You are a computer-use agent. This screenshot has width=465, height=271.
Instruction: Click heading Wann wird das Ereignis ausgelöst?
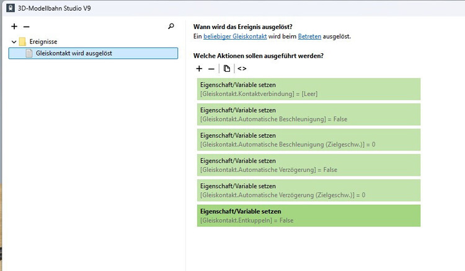(242, 27)
